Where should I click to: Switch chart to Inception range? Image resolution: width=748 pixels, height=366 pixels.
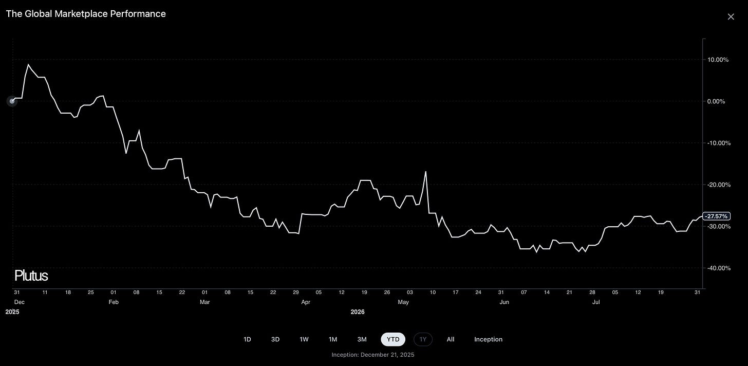[488, 339]
